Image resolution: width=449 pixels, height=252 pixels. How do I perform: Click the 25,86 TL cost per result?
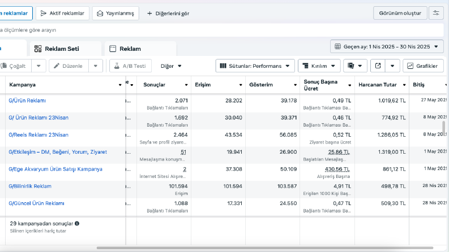coord(339,152)
